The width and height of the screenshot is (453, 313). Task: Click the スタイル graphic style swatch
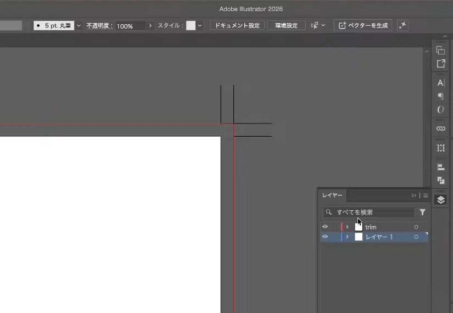tap(191, 25)
